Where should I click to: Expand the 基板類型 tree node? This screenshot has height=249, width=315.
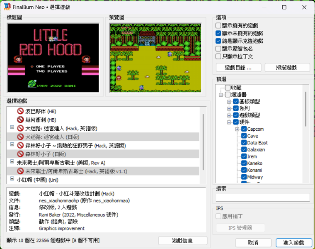pos(229,102)
